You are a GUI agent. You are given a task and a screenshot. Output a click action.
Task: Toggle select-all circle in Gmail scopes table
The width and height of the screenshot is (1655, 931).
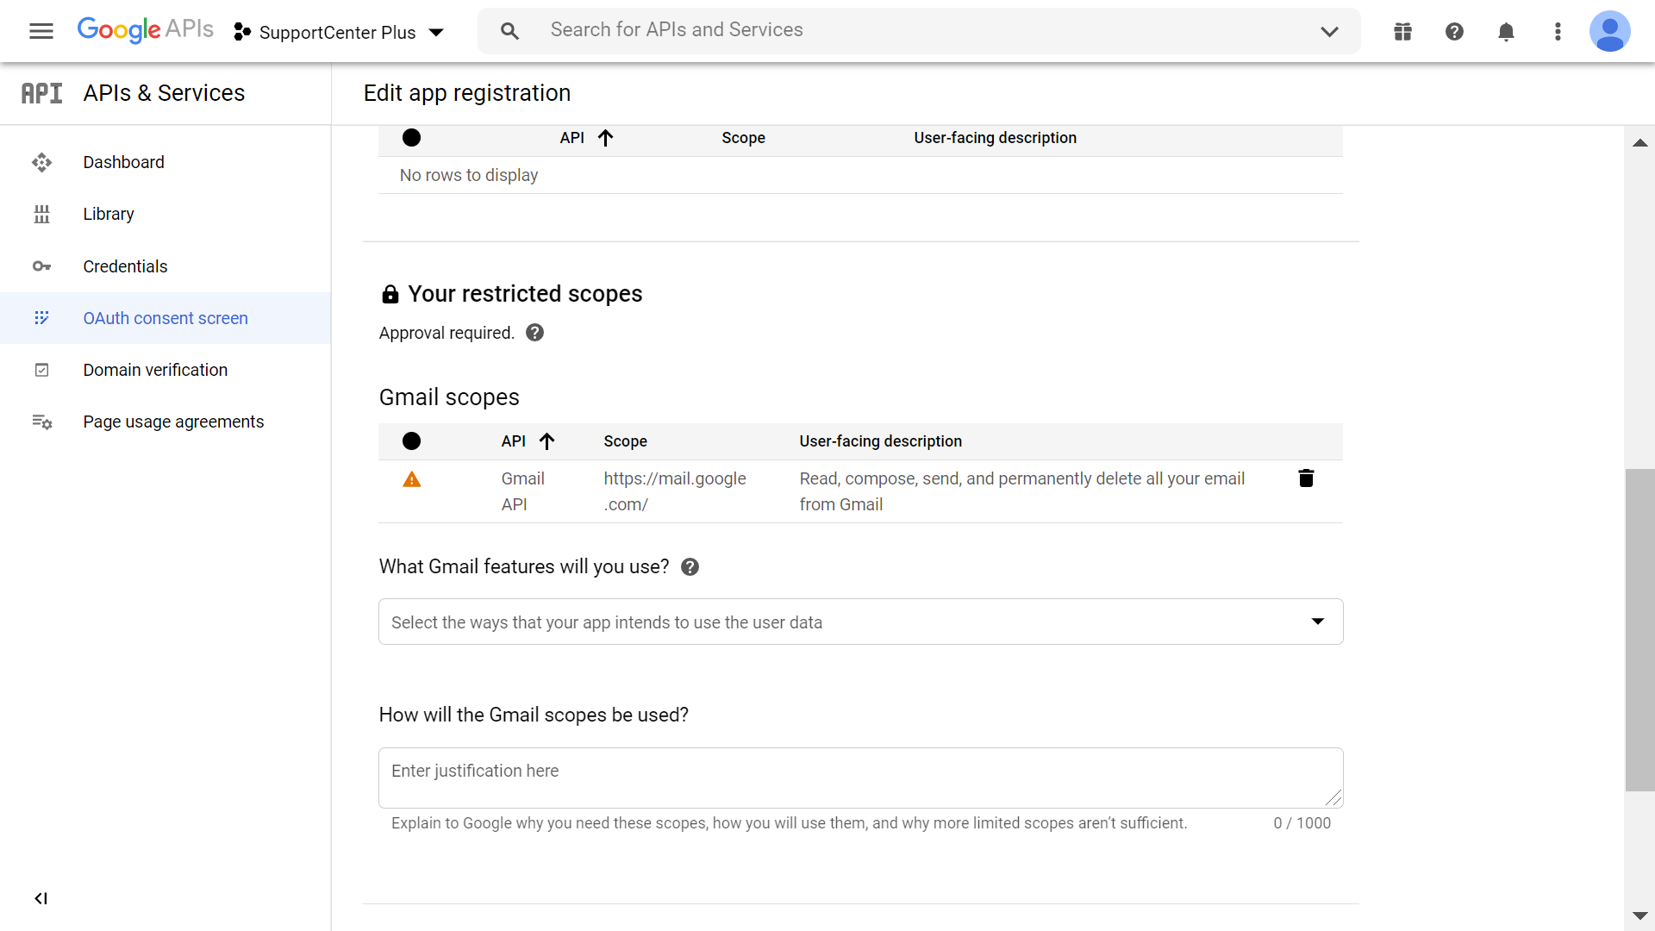[x=411, y=441]
